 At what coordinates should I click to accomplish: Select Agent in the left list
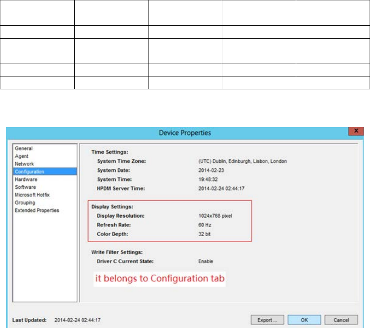pos(21,156)
